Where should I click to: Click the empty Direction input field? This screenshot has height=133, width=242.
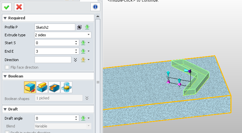tap(53, 60)
